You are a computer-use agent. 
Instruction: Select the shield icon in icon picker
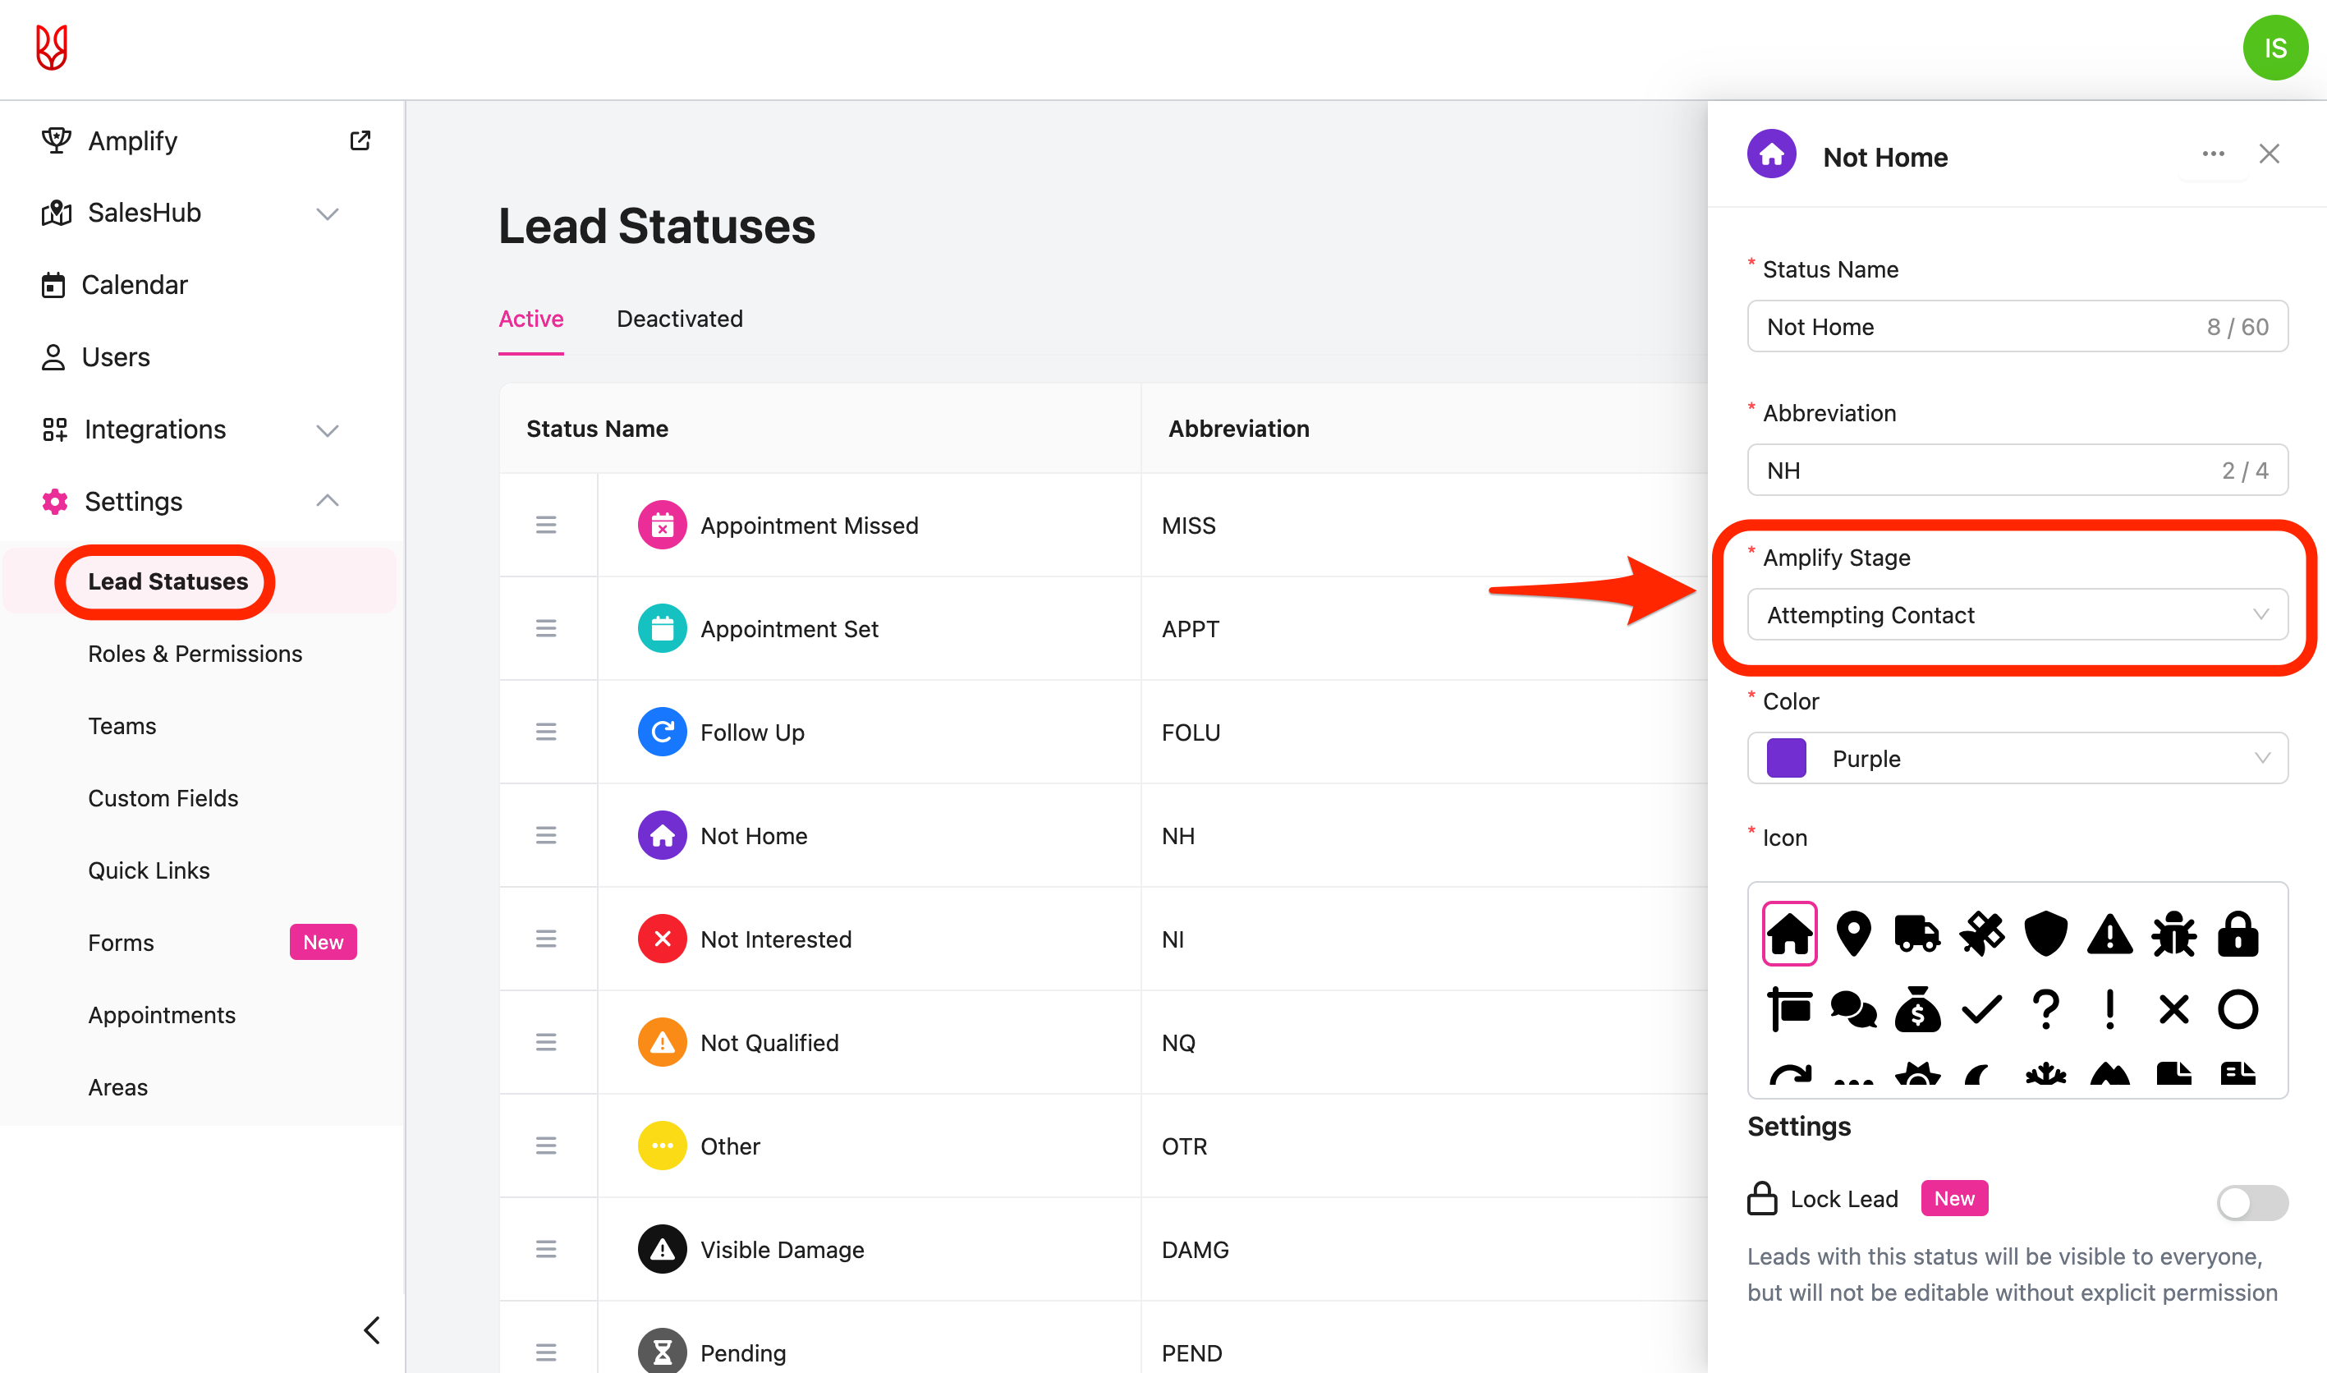(2045, 934)
